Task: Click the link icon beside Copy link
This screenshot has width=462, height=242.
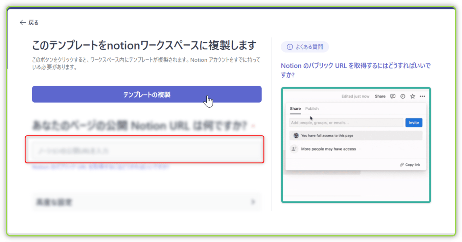Action: [402, 165]
